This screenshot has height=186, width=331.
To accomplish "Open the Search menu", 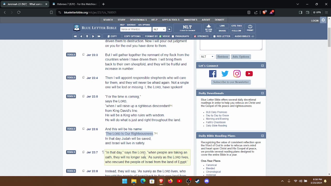I will (x=108, y=20).
